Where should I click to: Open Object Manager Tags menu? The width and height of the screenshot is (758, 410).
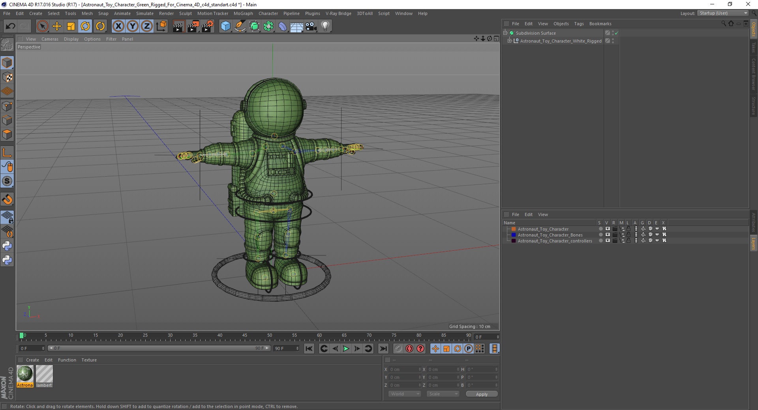click(x=579, y=24)
